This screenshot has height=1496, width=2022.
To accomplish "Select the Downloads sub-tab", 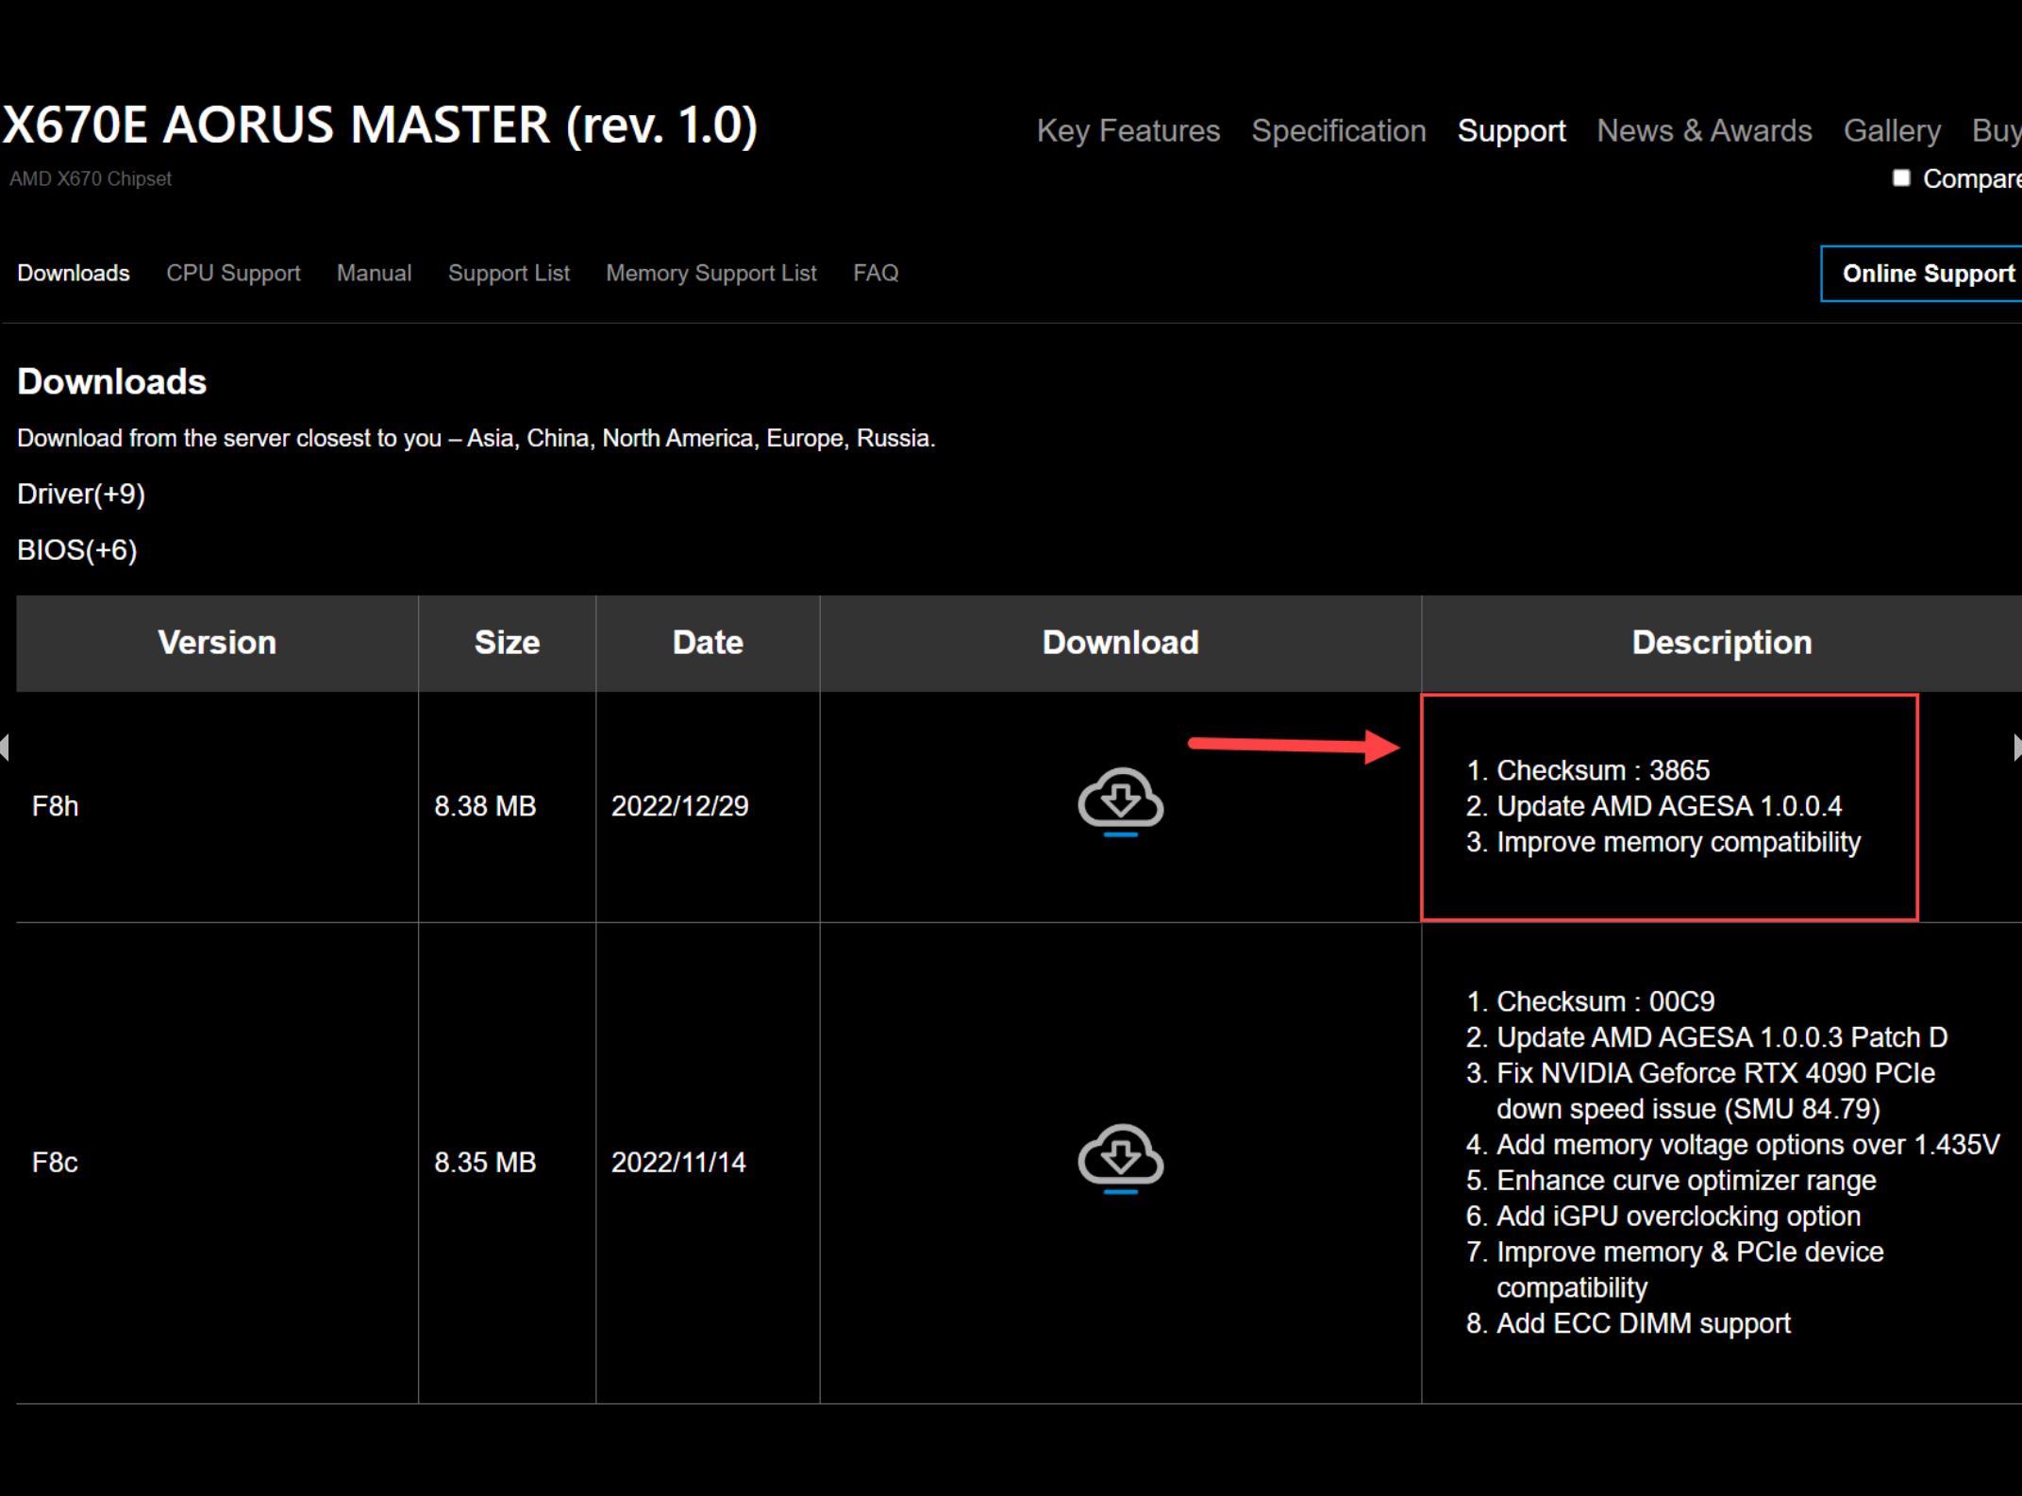I will coord(74,274).
